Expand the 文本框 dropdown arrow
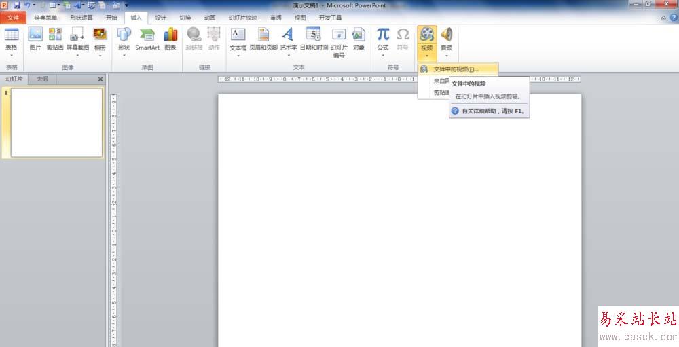The height and width of the screenshot is (347, 679). (x=238, y=56)
